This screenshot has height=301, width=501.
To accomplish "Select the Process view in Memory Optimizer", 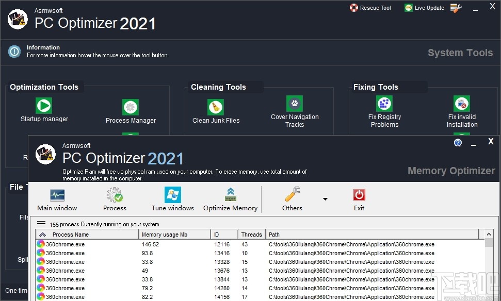I will point(115,197).
